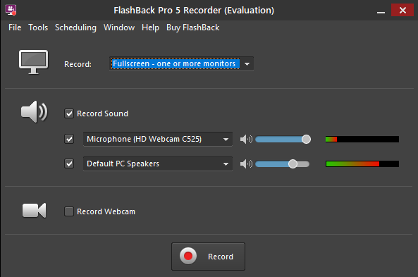Click the microphone audio level meter
Viewport: 418px width, 277px height.
(x=362, y=139)
